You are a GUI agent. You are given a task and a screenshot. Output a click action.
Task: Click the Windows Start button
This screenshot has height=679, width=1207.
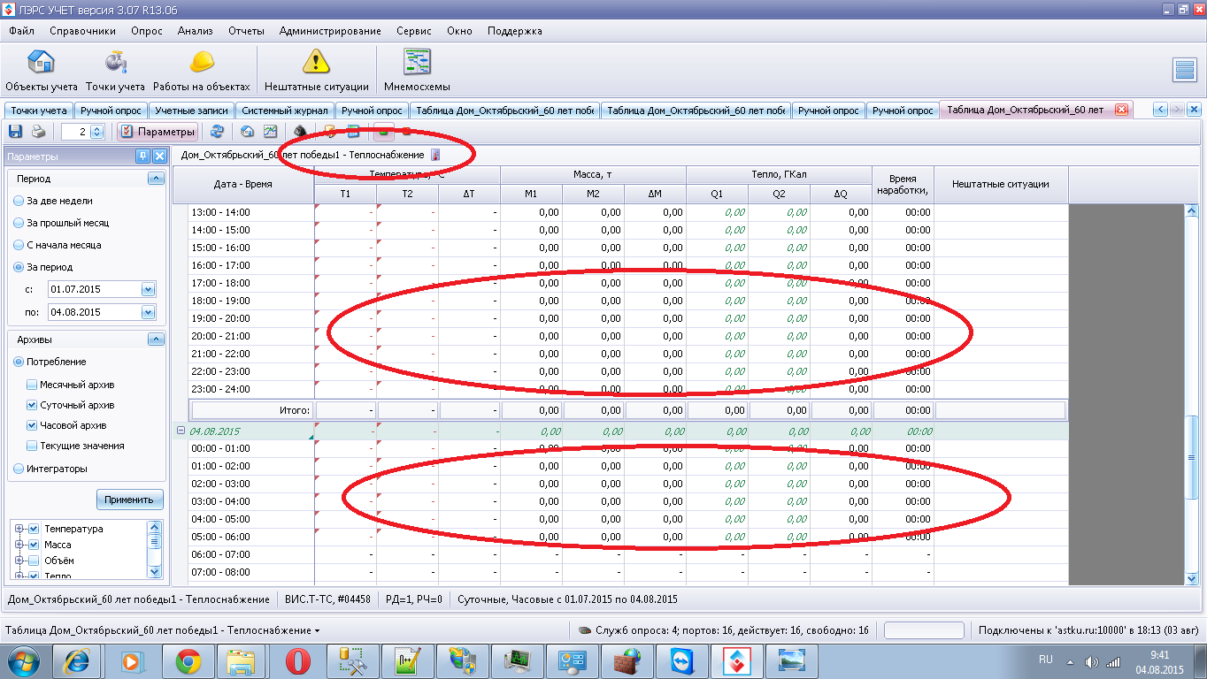click(24, 660)
